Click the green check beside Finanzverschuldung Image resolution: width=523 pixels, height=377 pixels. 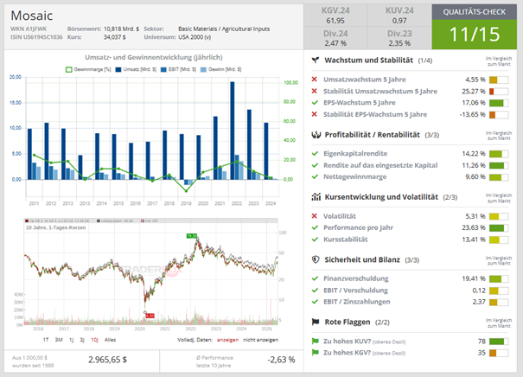pos(315,278)
